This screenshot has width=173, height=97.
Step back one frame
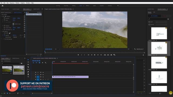[x=92, y=55]
